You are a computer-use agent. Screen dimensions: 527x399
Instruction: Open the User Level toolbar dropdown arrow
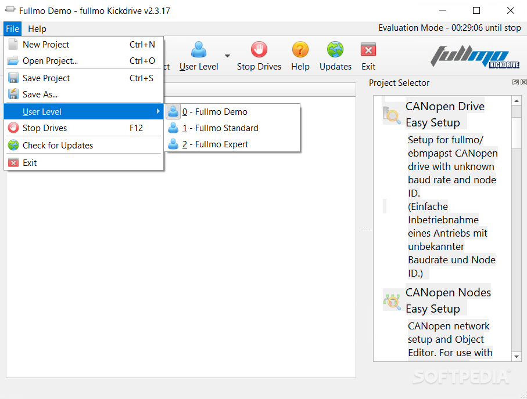tap(228, 56)
